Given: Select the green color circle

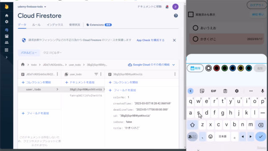Looking at the screenshot, I should click(x=224, y=68).
